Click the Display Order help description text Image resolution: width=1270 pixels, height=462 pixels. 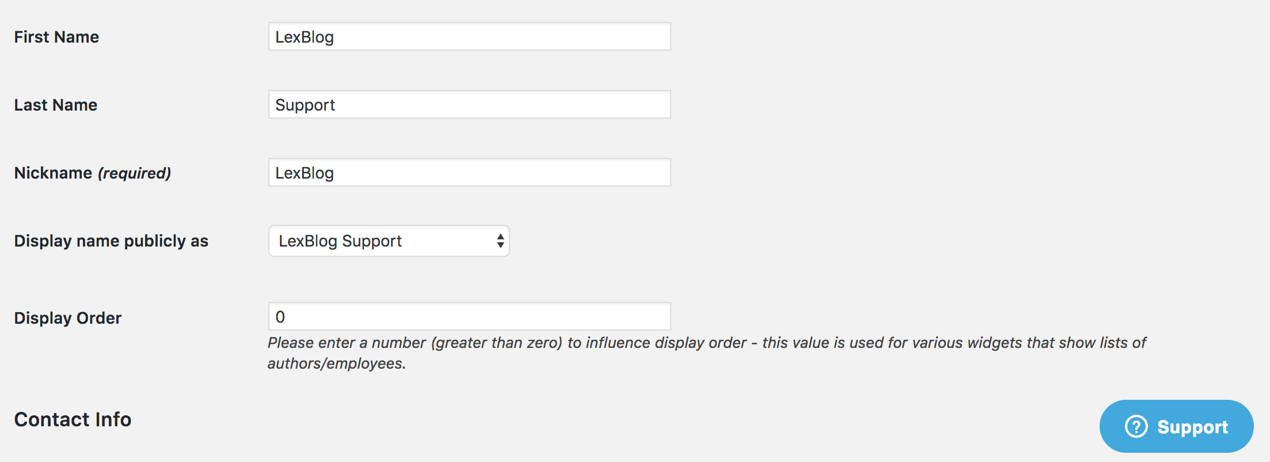(x=706, y=353)
